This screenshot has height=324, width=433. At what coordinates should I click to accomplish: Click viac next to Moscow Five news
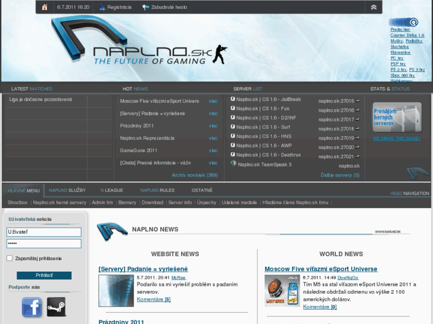pyautogui.click(x=213, y=101)
